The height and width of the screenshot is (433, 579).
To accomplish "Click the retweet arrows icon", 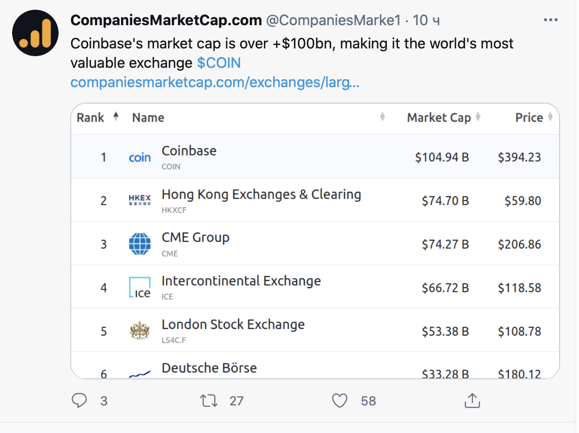I will (x=209, y=401).
